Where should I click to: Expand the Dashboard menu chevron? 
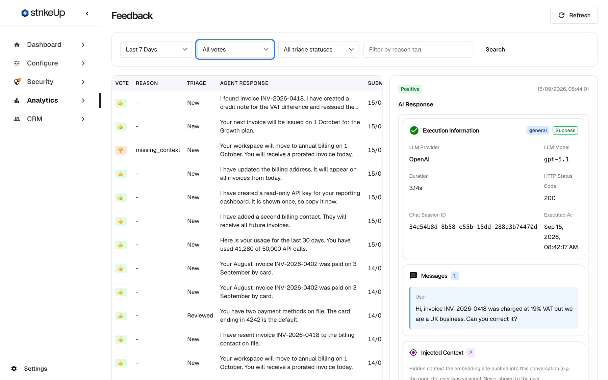(x=83, y=45)
